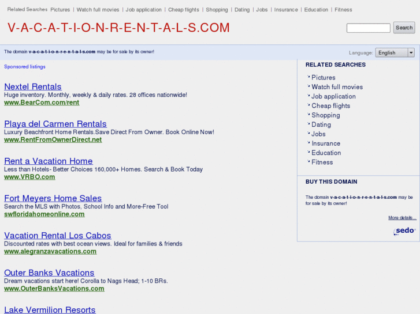Select Cheap flights in top bar
Screen dimensions: 420x314
(x=184, y=10)
